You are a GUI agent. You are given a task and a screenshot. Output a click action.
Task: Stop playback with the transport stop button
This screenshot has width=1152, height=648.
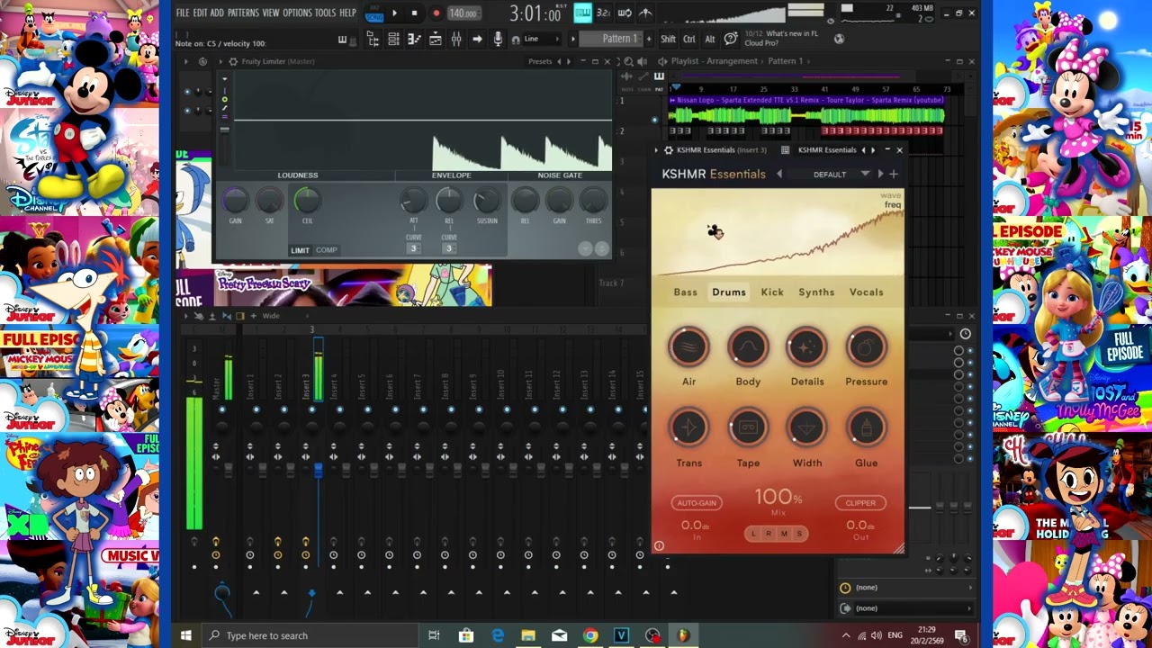pos(414,13)
